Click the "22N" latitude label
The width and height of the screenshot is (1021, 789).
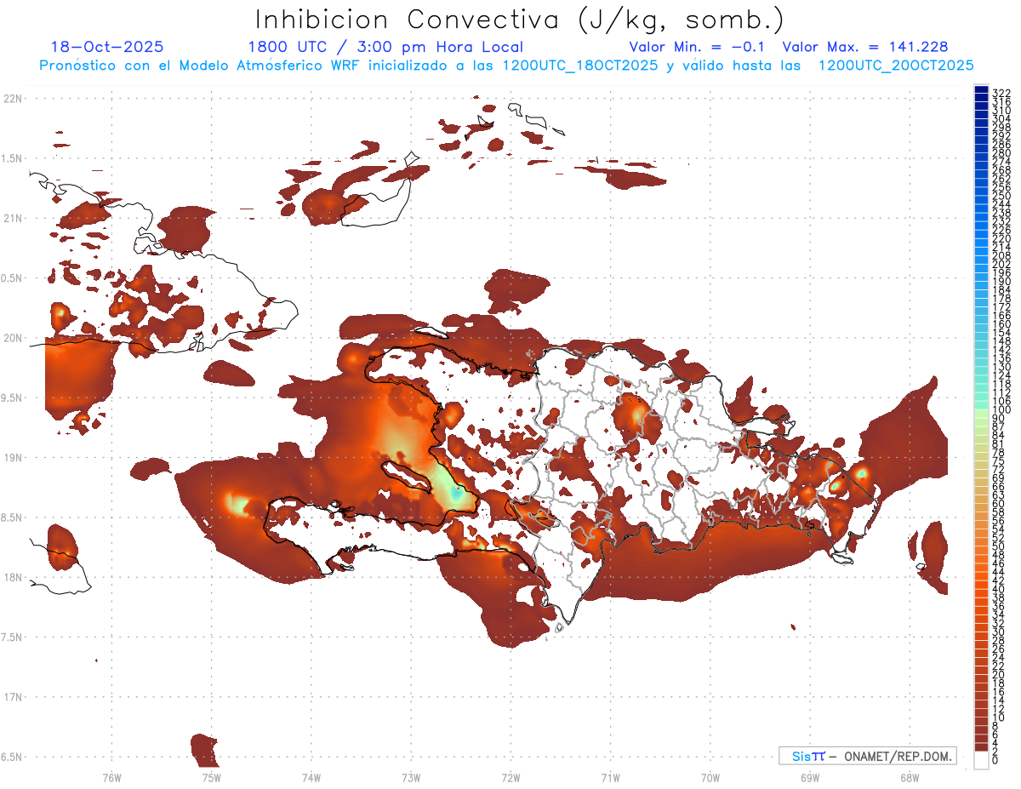[12, 99]
